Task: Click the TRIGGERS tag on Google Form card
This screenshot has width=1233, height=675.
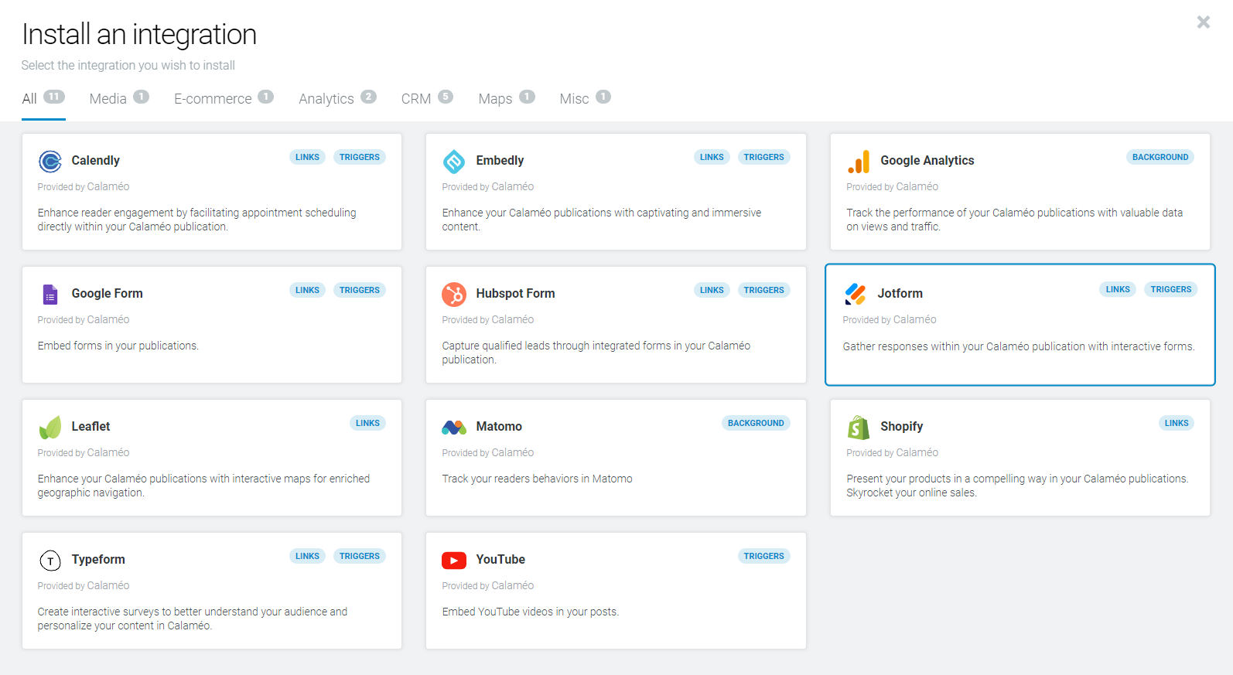Action: pyautogui.click(x=360, y=290)
